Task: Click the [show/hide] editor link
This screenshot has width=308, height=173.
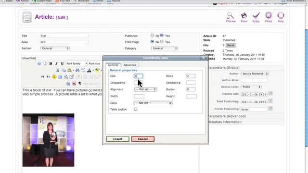Action: [x=29, y=58]
